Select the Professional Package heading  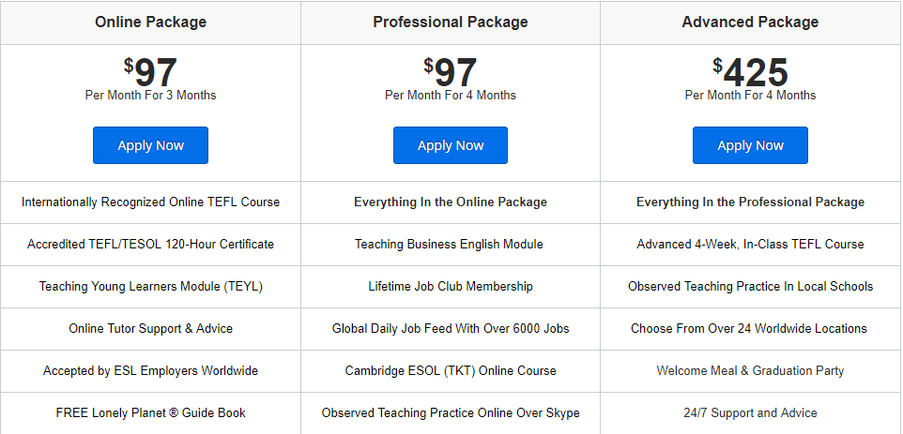[451, 22]
